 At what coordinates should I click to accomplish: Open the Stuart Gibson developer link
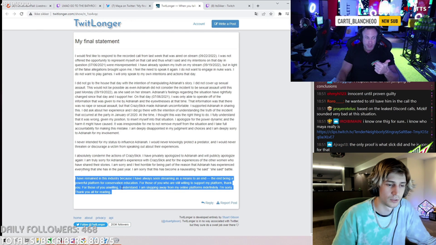230,217
